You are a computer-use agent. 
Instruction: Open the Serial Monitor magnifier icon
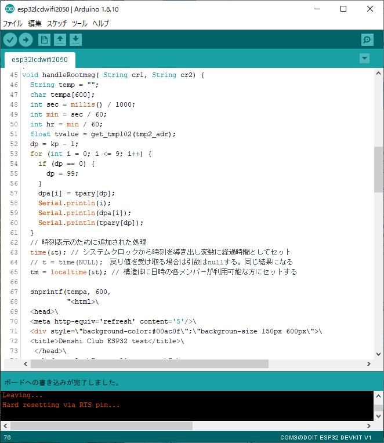tap(367, 39)
